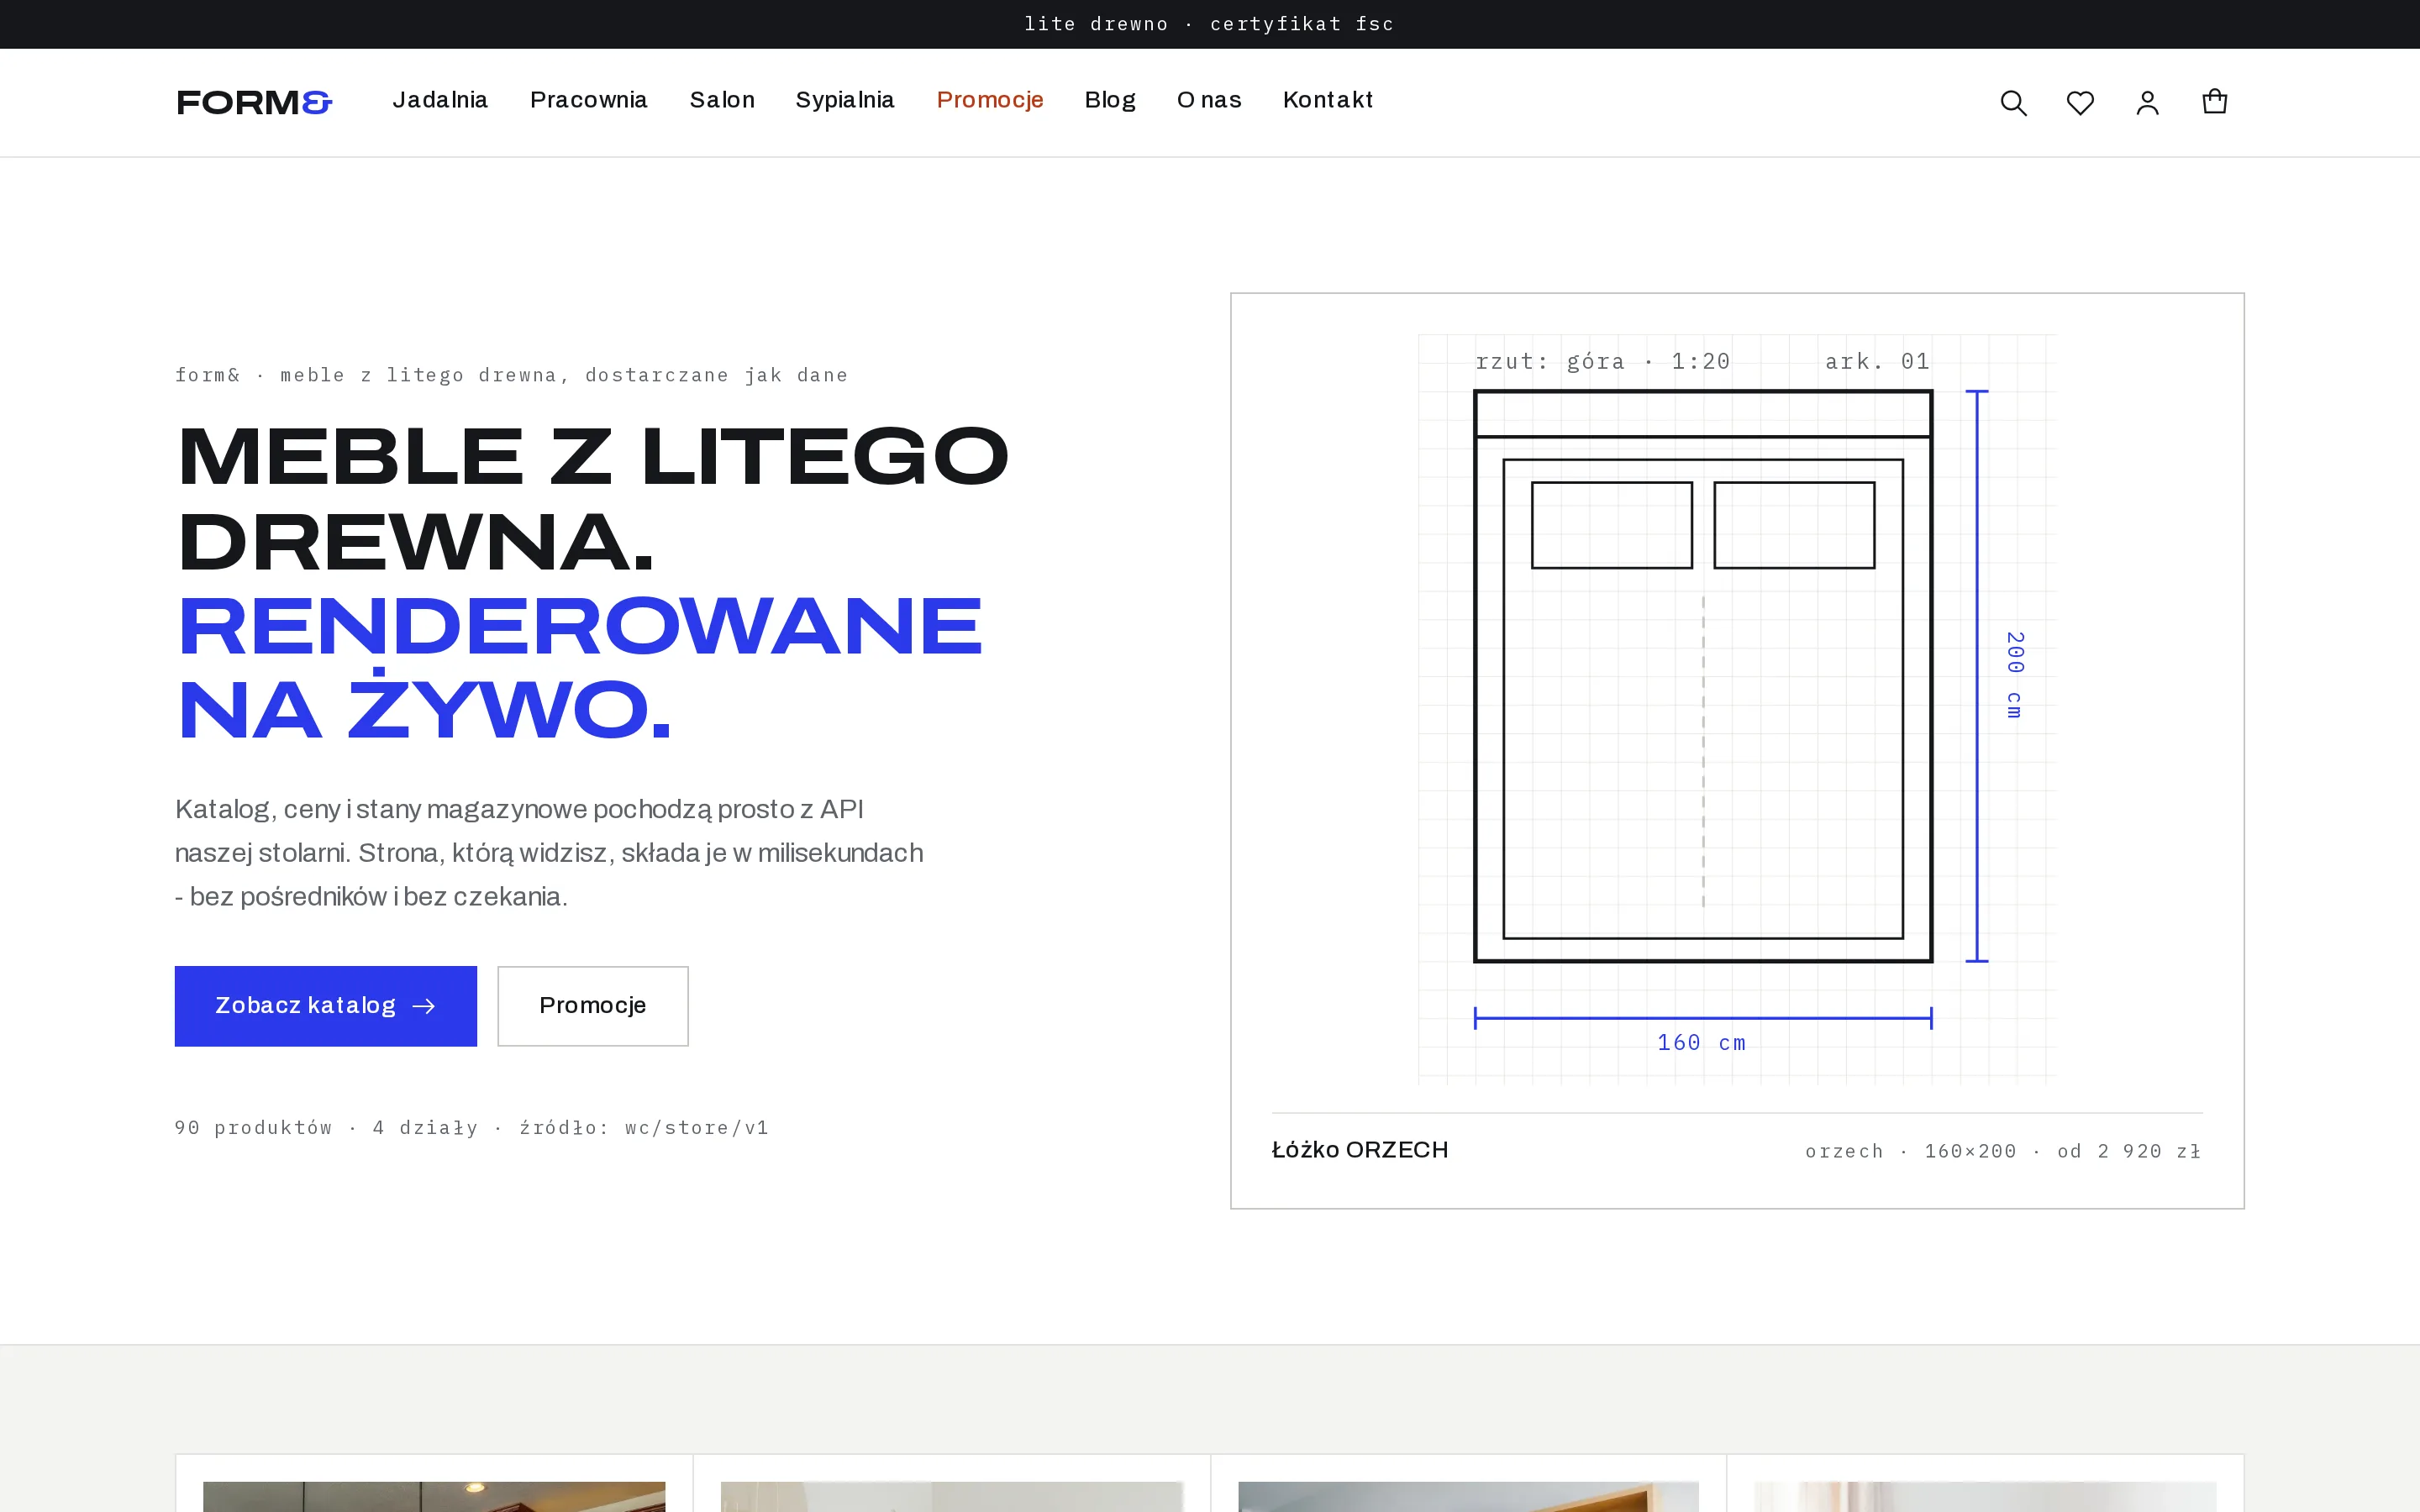Select Sypialnia in navigation
Screen dimensions: 2420x1512
(x=845, y=100)
